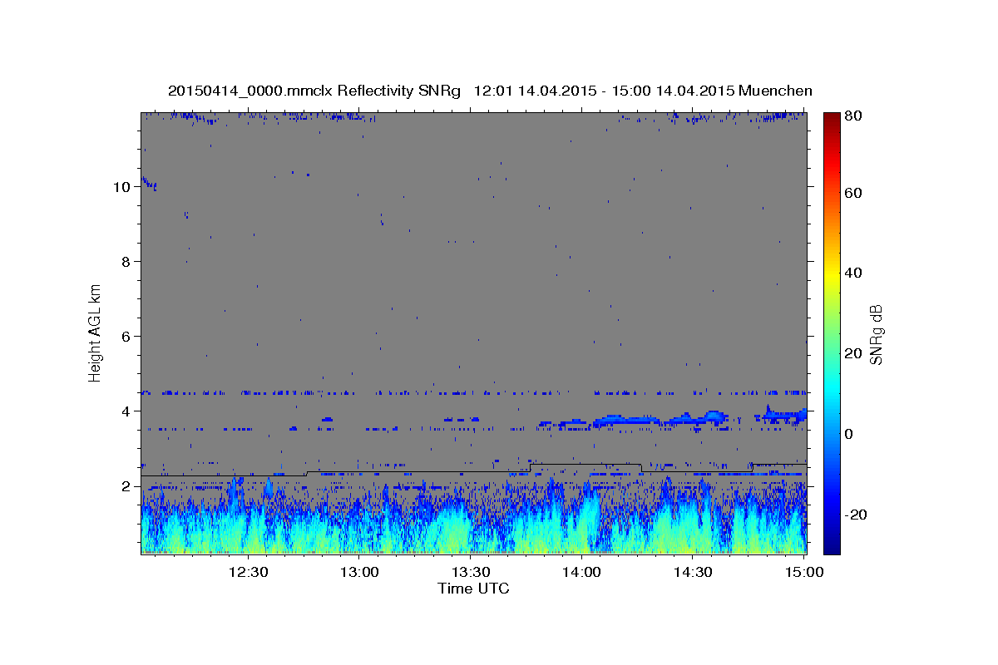Click the height tick label 8

126,262
